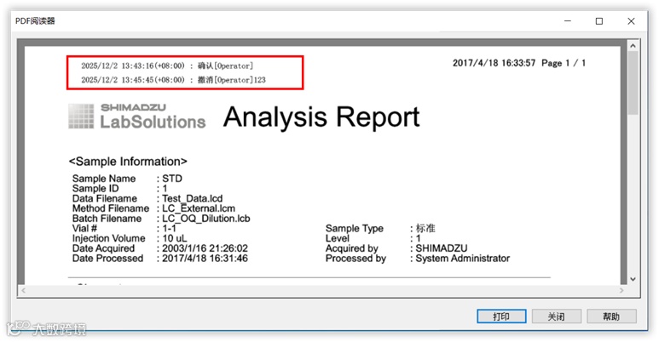659x342 pixels.
Task: Click Date Processed value 2017/4/18 16:31:46
Action: coord(205,259)
